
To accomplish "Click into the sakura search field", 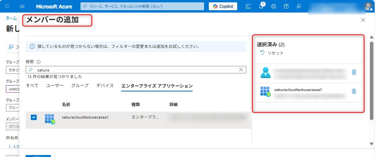I will point(136,70).
